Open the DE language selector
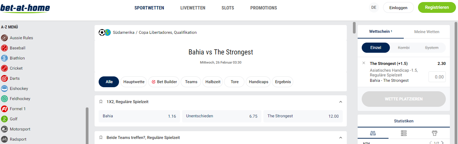The height and width of the screenshot is (144, 458). [x=374, y=7]
